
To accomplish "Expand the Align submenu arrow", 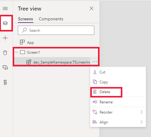I will 141,122.
